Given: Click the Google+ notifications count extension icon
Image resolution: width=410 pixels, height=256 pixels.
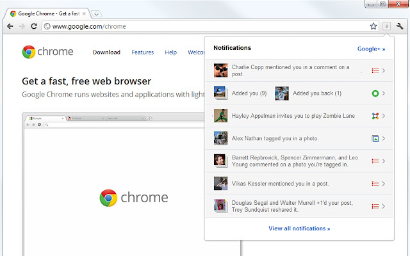Looking at the screenshot, I should (387, 26).
